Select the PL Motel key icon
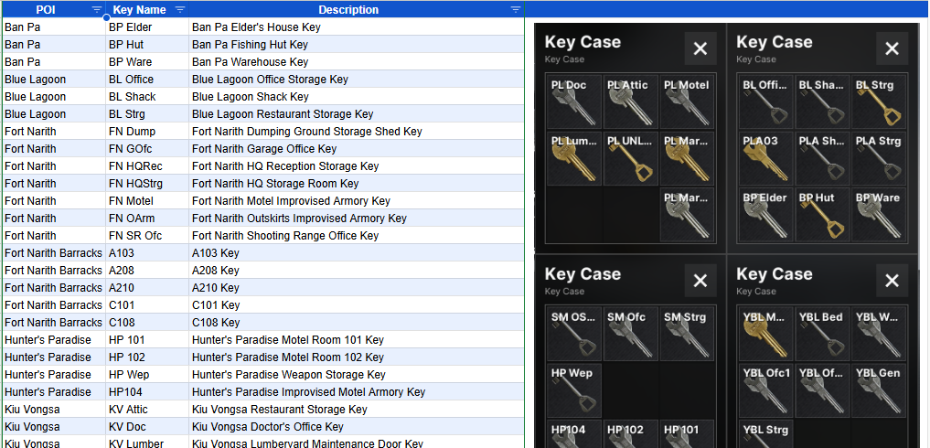This screenshot has height=448, width=930. pyautogui.click(x=688, y=102)
